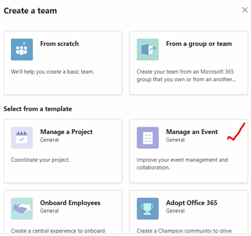Close the Create a team dialog
Screen dimensions: 251x236
244,10
